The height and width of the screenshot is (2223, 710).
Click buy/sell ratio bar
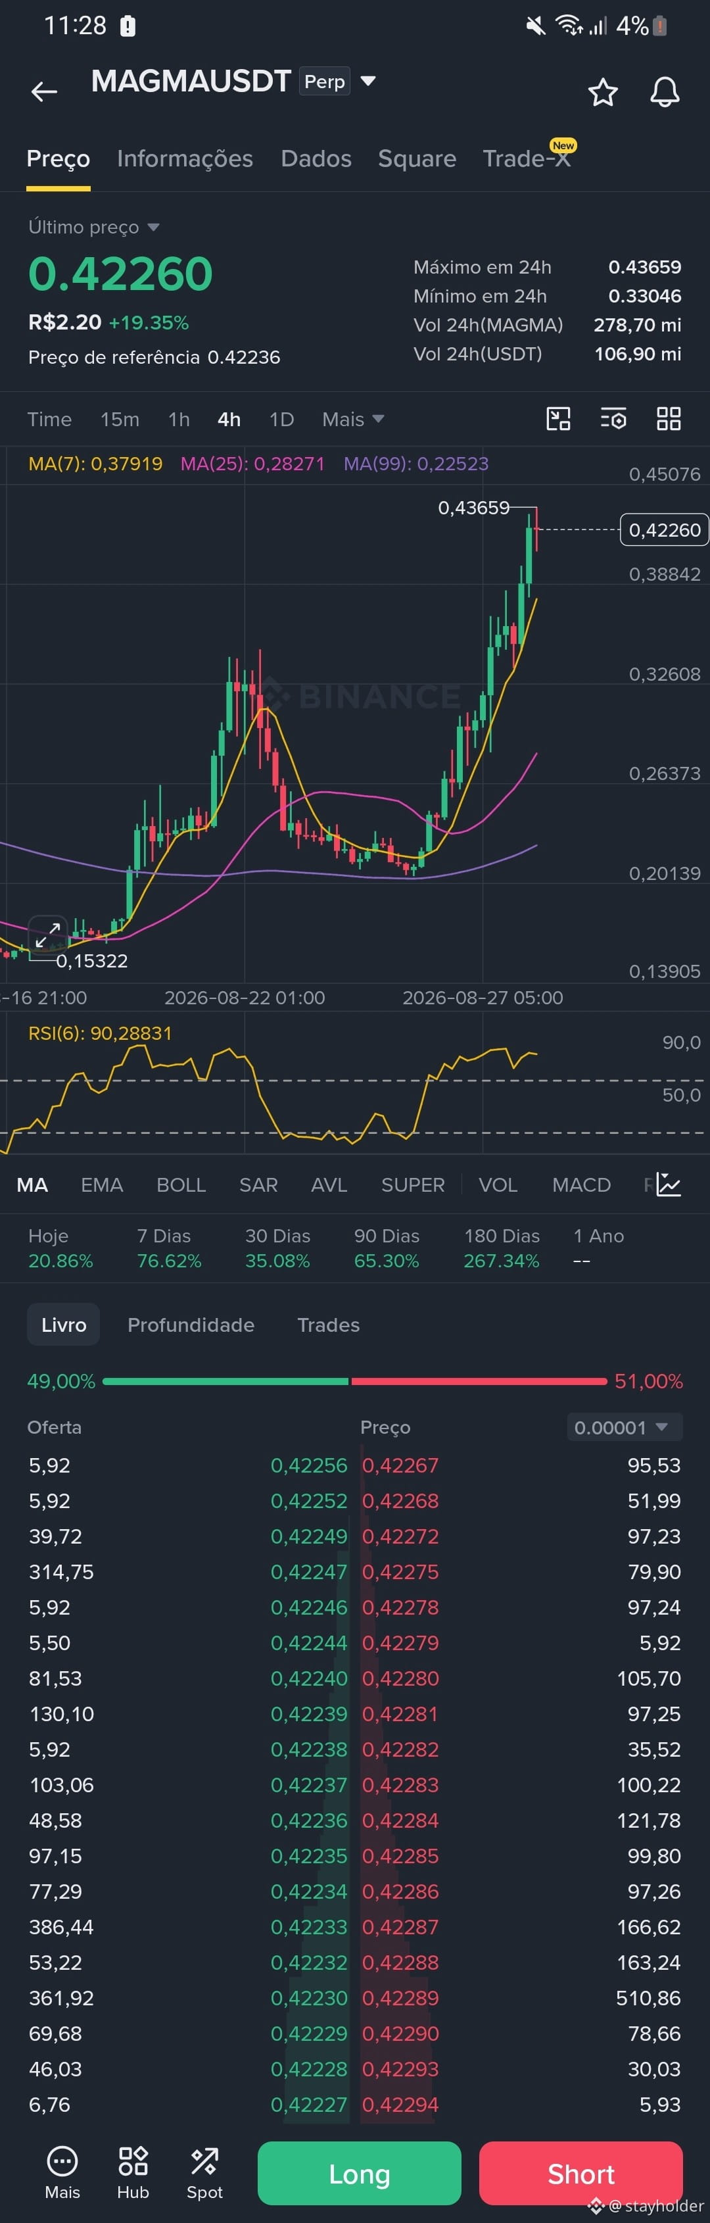coord(354,1380)
